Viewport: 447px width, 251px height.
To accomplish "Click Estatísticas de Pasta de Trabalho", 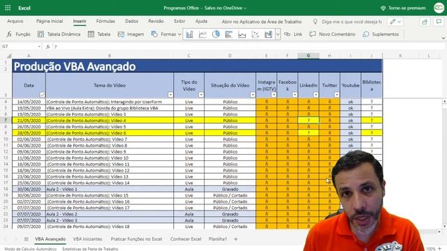I will [x=90, y=249].
